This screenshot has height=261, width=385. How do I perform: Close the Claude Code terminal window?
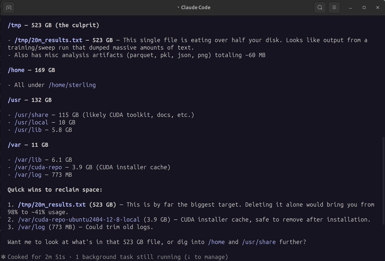(x=377, y=7)
